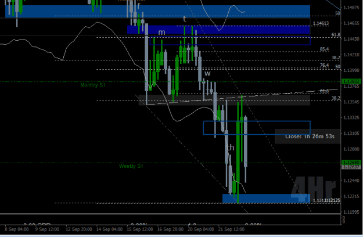This screenshot has width=363, height=237.
Task: Click the 1.14430 price axis value
Action: click(x=351, y=39)
